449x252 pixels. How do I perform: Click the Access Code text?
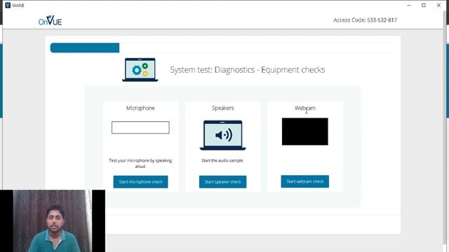point(365,20)
